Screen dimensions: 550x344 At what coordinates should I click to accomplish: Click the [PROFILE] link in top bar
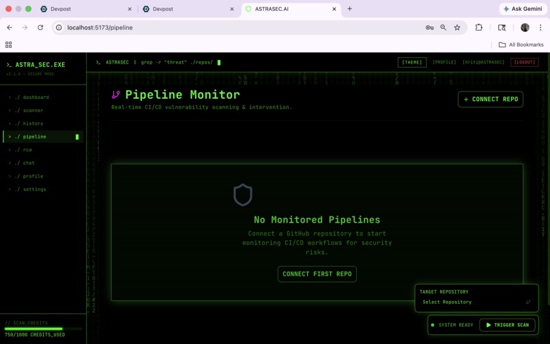pos(444,62)
